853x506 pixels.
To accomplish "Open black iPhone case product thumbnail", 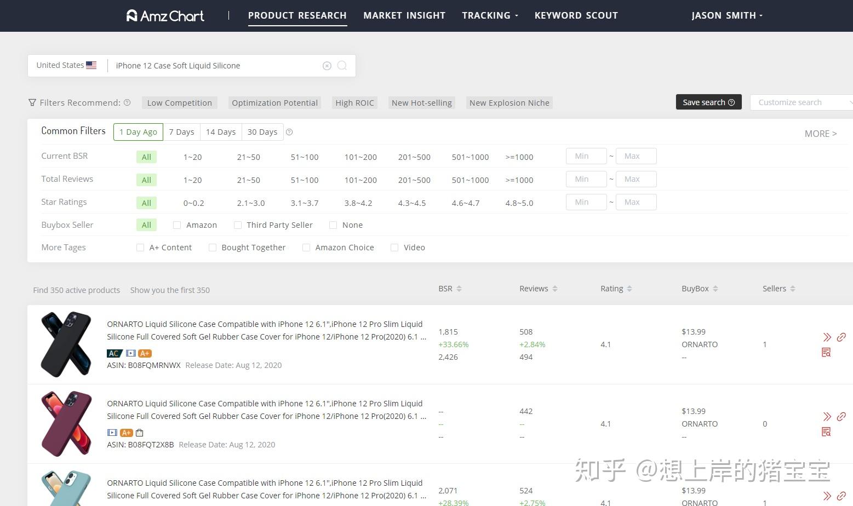I will (x=66, y=344).
